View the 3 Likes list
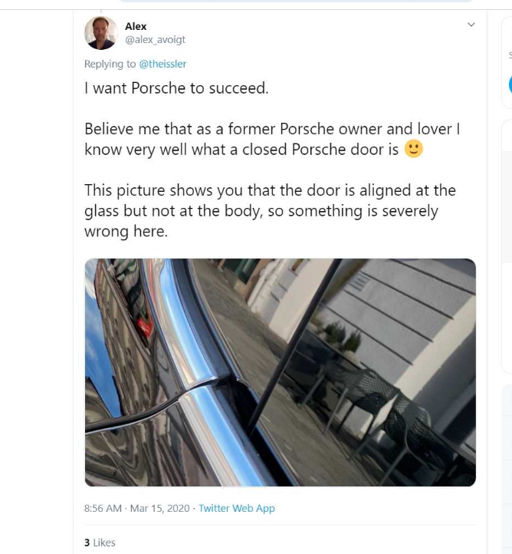 (x=100, y=542)
